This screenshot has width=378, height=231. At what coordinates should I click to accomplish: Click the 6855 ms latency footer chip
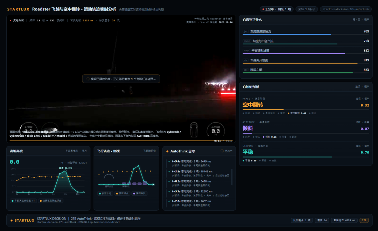(x=344, y=221)
